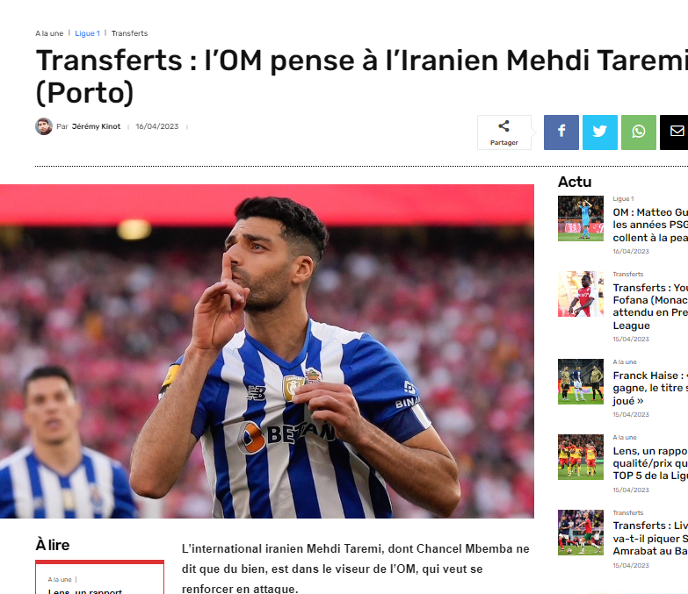Screen dimensions: 688x594
Task: Open the Lens un rapport À lire card
Action: [99, 577]
